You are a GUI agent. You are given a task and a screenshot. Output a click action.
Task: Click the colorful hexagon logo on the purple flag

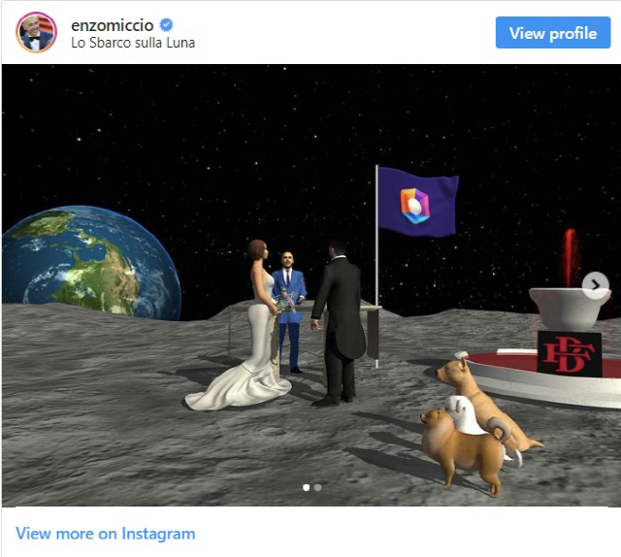click(414, 206)
